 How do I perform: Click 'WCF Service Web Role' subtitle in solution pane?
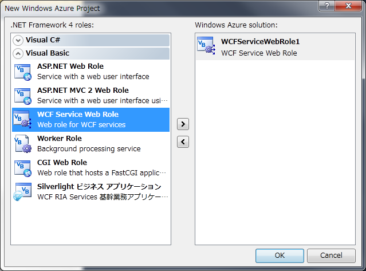[259, 53]
